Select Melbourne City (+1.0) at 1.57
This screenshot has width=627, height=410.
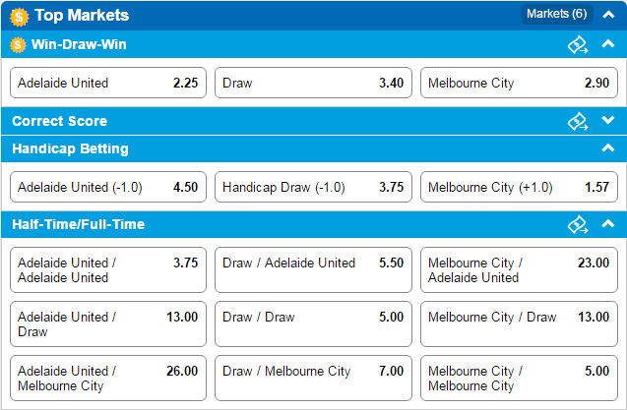click(519, 187)
